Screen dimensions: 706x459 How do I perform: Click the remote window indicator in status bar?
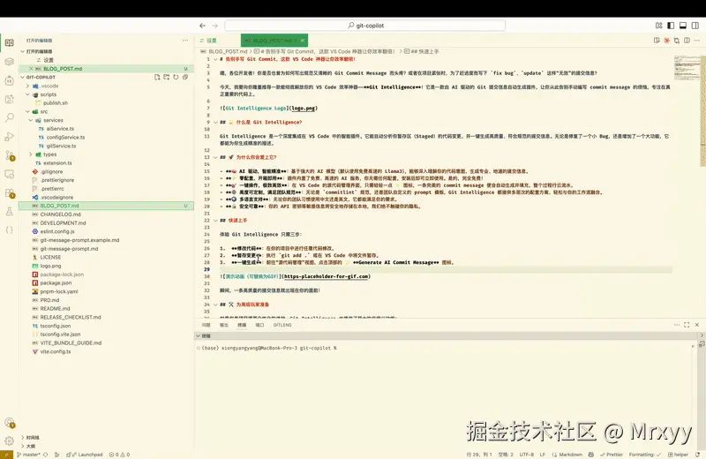[6, 455]
